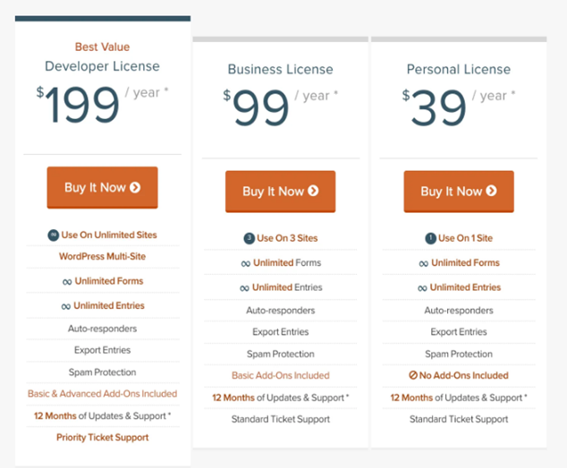Viewport: 567px width, 468px height.
Task: Click infinity icon beside Personal Unlimited Entries
Action: (422, 288)
